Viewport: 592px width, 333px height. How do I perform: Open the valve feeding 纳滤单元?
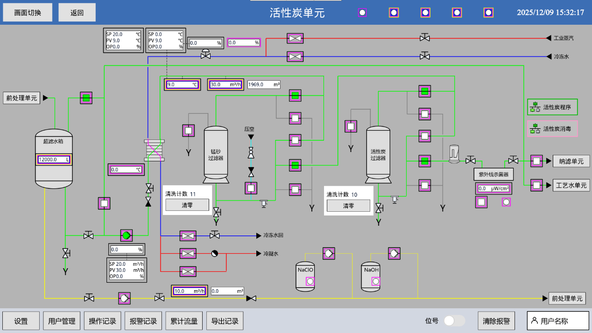tap(536, 161)
